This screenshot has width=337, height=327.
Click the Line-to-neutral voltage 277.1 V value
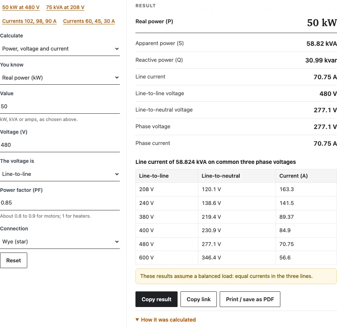pos(325,110)
